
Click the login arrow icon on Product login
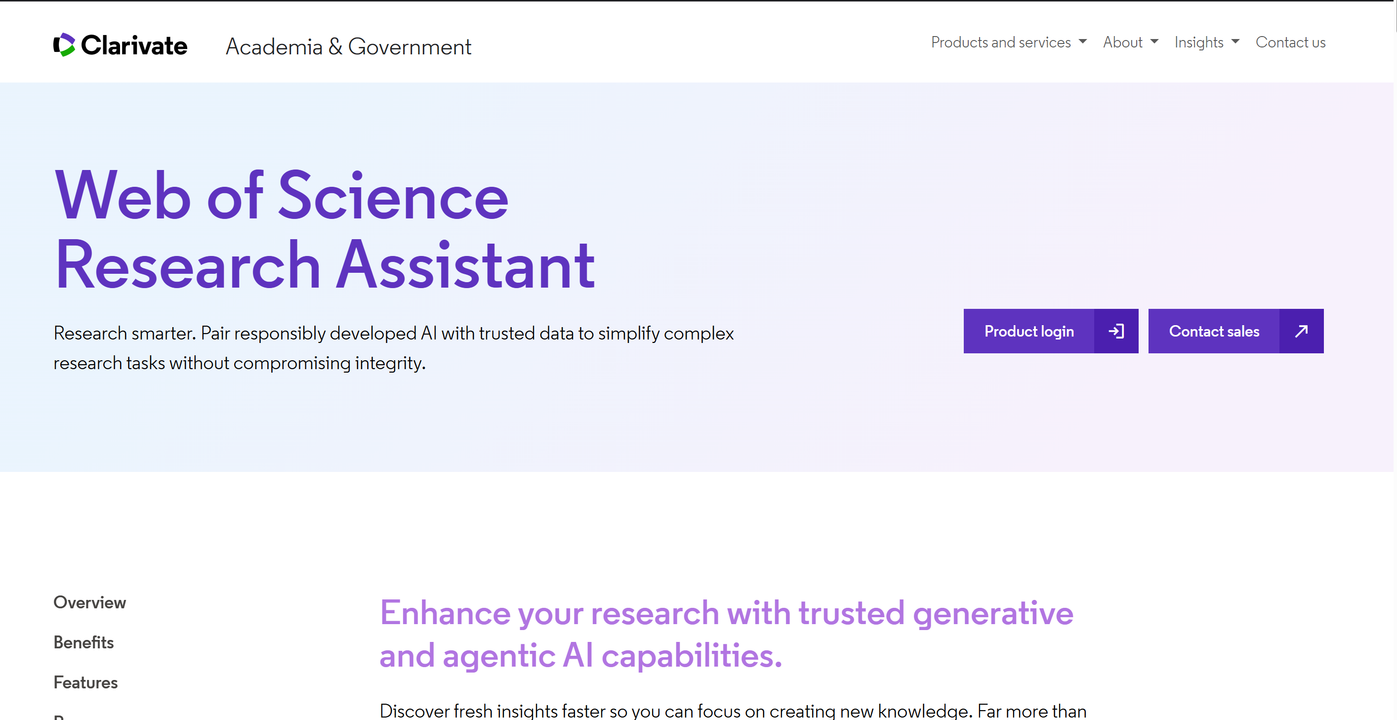1115,331
